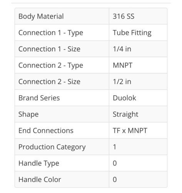Click the Connection 2 - Type label
The height and width of the screenshot is (193, 182).
click(x=51, y=65)
